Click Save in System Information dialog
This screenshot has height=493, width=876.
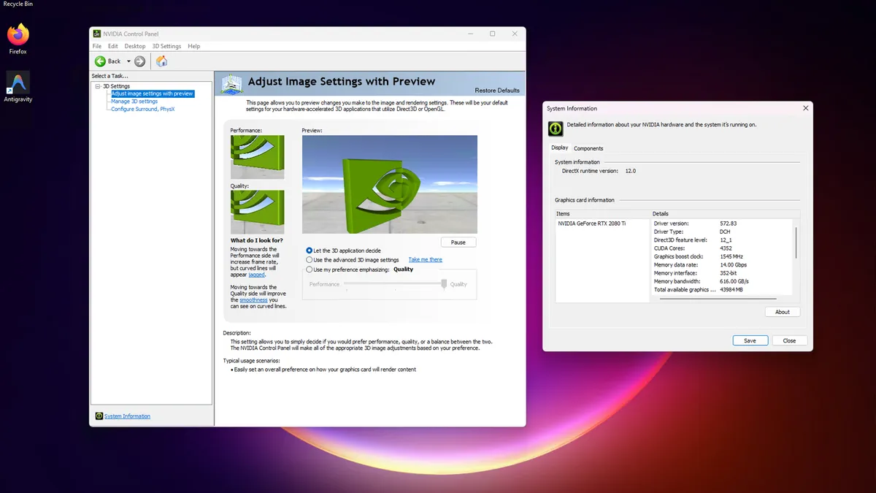tap(750, 340)
